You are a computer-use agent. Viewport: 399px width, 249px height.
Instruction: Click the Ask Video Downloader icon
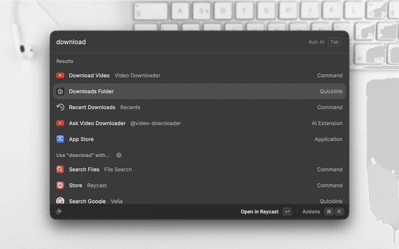(60, 123)
